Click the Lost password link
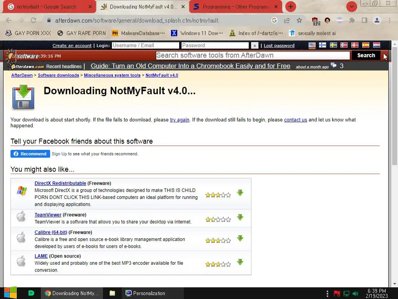 pyautogui.click(x=279, y=46)
